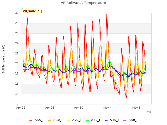Click the Soil Temperature (C) axis label

3,59
